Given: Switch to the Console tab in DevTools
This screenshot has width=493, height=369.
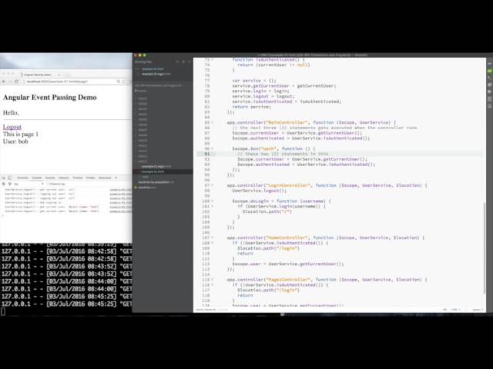Looking at the screenshot, I should tap(37, 178).
